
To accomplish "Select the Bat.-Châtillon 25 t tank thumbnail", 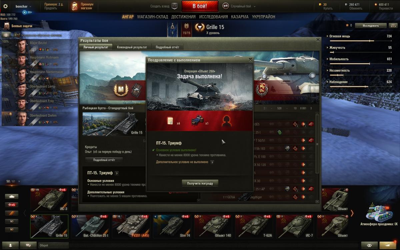I will point(90,226).
